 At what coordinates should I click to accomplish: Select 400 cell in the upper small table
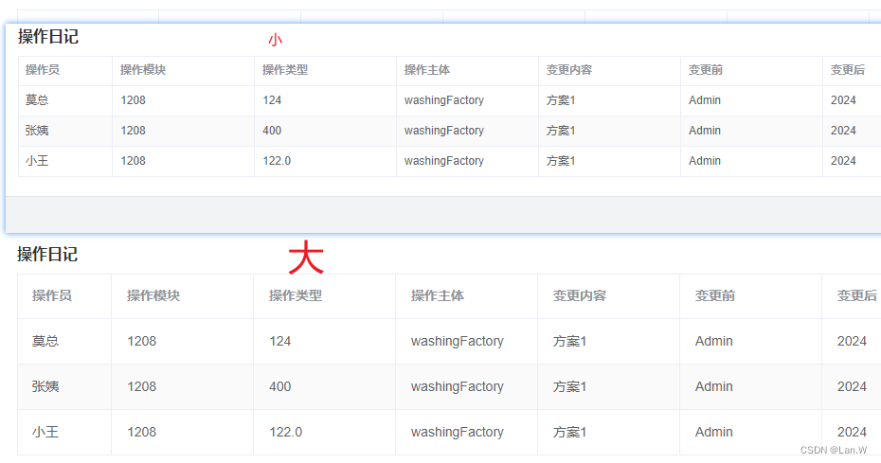tap(272, 131)
